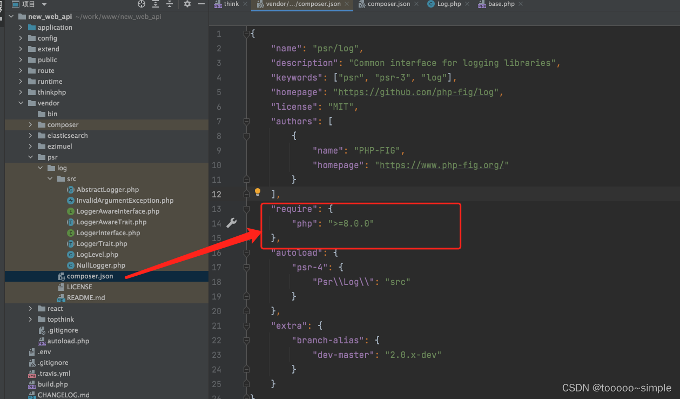Fold the authors array at line 7
Viewport: 680px width, 399px height.
tap(246, 122)
